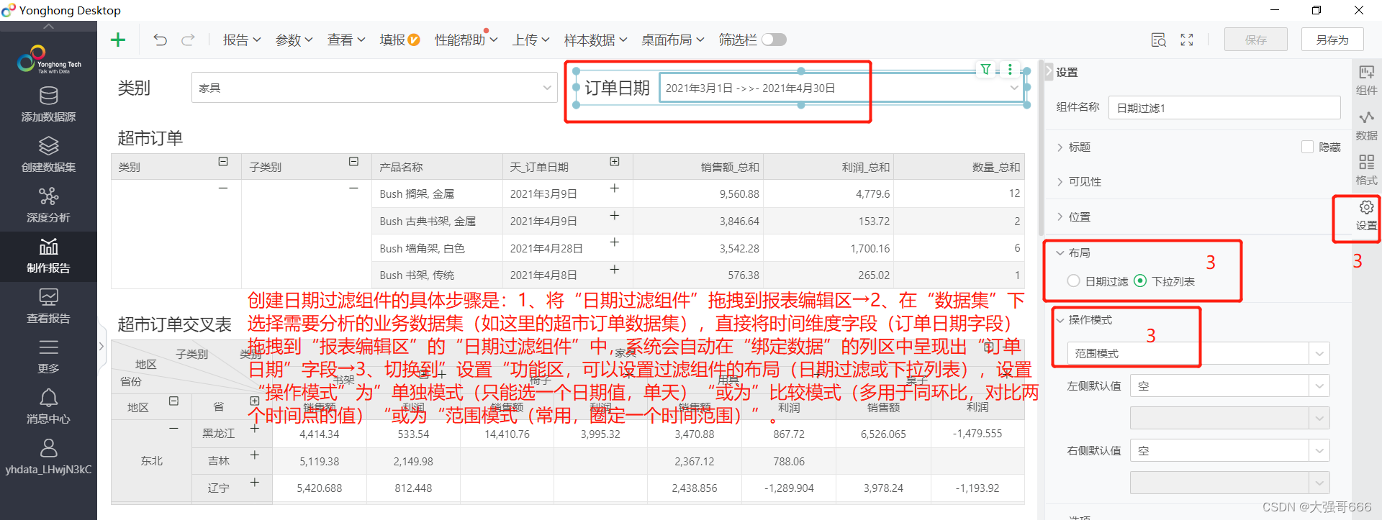Edit the component name field 日期过滤1
The image size is (1382, 520).
click(1224, 108)
